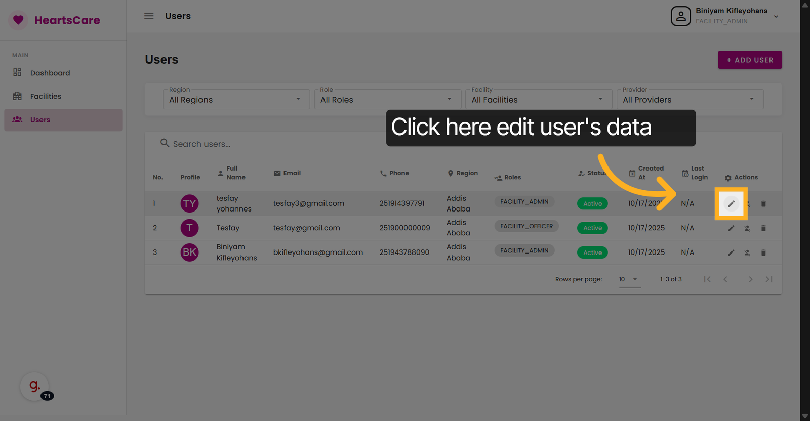Go to the next page of users
This screenshot has width=810, height=421.
[x=750, y=279]
